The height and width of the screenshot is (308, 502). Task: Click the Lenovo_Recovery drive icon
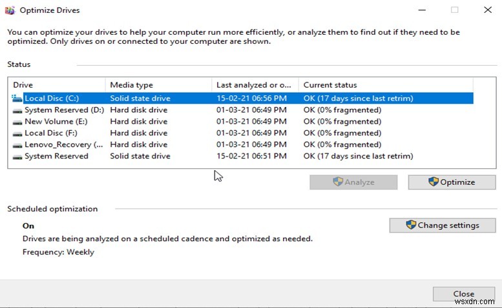[17, 145]
